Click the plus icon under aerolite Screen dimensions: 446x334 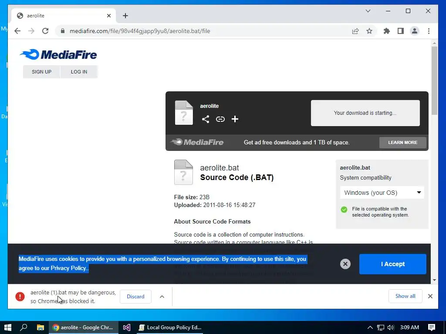pos(235,119)
